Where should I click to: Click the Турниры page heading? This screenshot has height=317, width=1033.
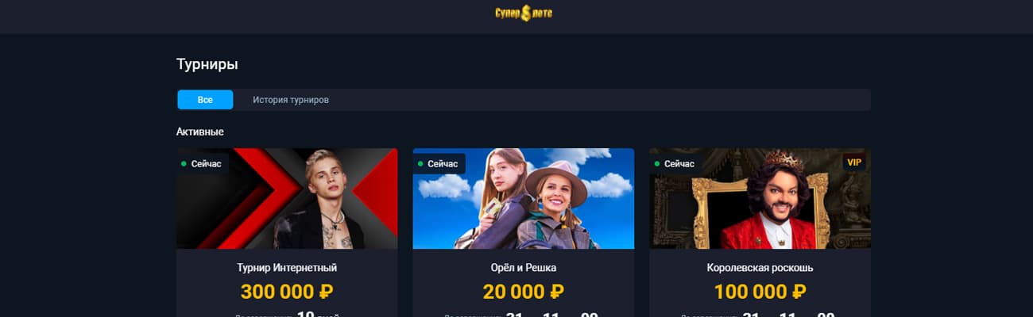pos(207,65)
